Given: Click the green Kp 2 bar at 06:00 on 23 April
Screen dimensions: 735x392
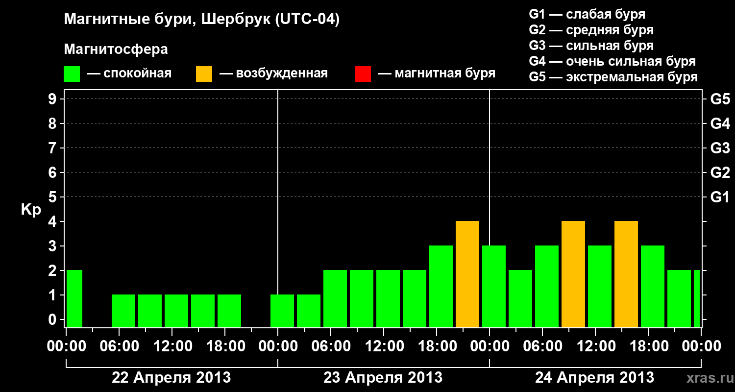Looking at the screenshot, I should [x=335, y=299].
